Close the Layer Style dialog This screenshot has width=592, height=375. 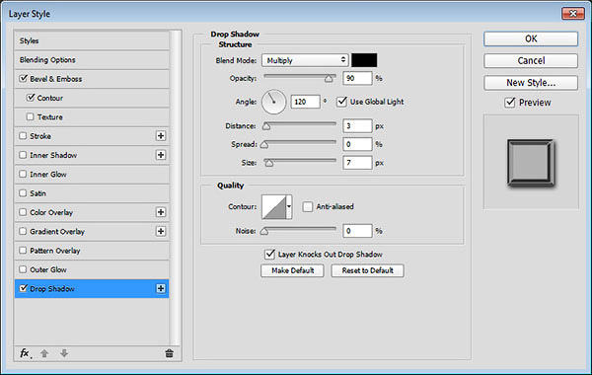tap(573, 14)
